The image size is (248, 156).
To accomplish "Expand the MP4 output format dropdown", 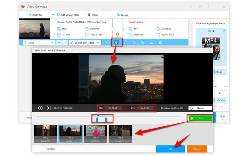I will [224, 30].
